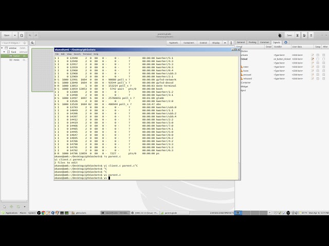
Task: Focus the Search Widgets field
Action: 14,43
